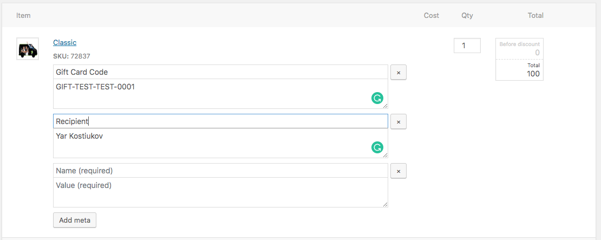The image size is (601, 240).
Task: Focus the empty Name (required) field
Action: pyautogui.click(x=220, y=171)
